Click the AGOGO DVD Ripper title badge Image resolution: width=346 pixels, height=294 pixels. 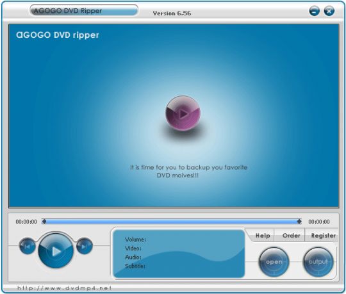tap(84, 10)
